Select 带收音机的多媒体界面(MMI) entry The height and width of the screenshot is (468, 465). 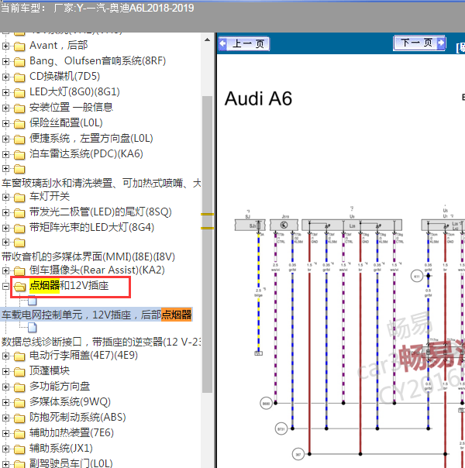(x=88, y=256)
